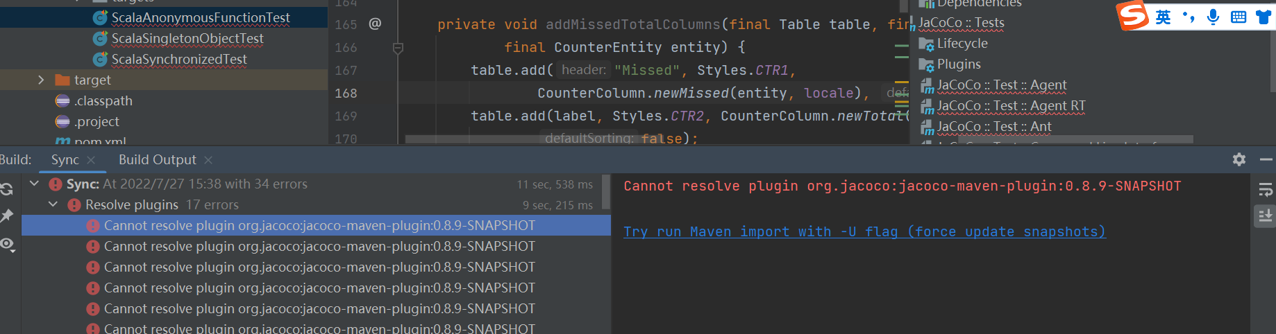Image resolution: width=1276 pixels, height=334 pixels.
Task: Close the Build Output tab
Action: point(208,160)
